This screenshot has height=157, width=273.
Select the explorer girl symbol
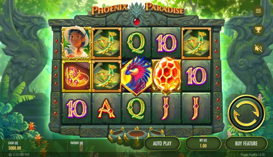[x=77, y=43]
